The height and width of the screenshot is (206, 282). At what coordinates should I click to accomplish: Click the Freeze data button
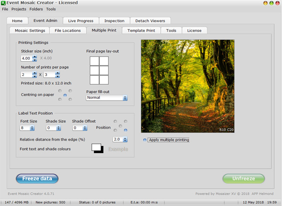click(x=37, y=178)
